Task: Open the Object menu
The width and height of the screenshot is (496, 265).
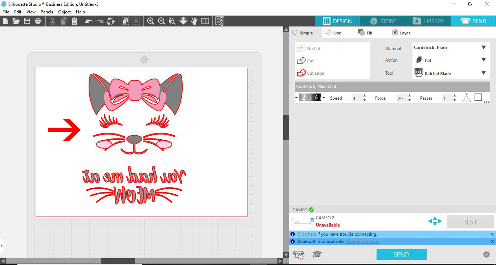Action: (65, 12)
